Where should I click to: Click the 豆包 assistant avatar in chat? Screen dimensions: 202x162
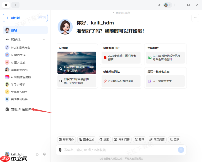(65, 27)
